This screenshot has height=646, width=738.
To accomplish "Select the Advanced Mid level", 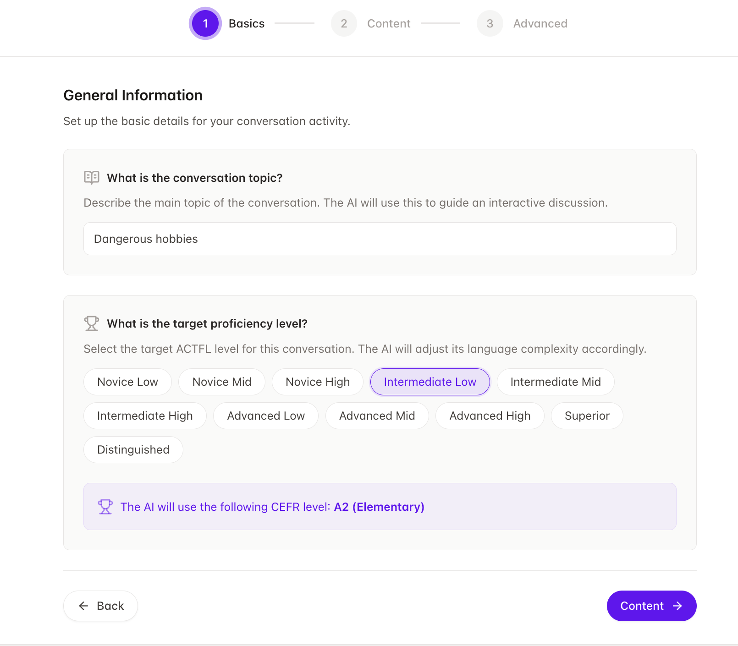I will coord(377,416).
